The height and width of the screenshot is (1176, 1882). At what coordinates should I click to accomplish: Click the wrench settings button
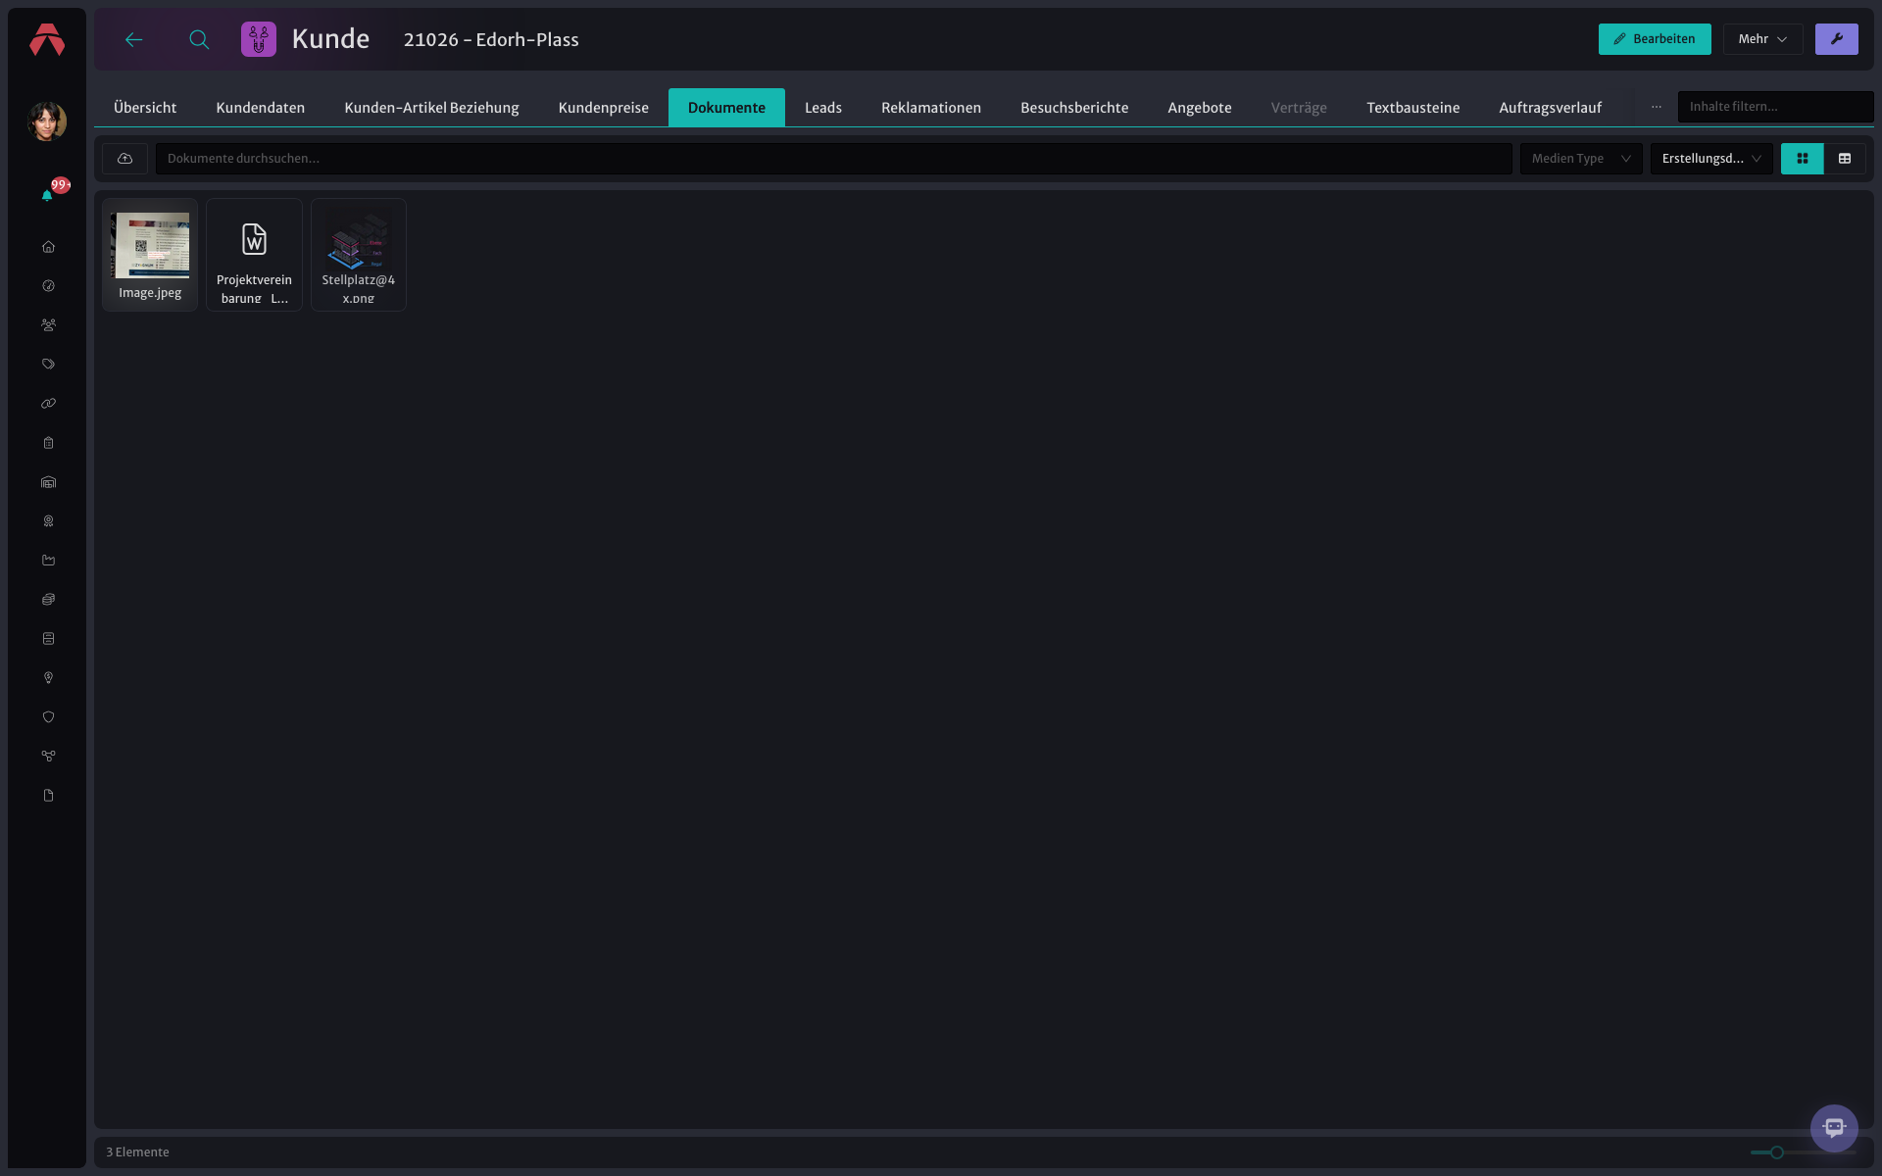1836,39
